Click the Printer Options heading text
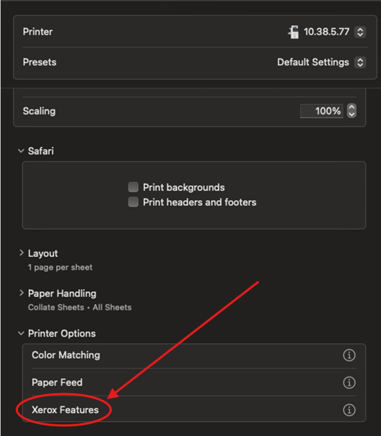Screen dimensions: 381x436 point(62,334)
